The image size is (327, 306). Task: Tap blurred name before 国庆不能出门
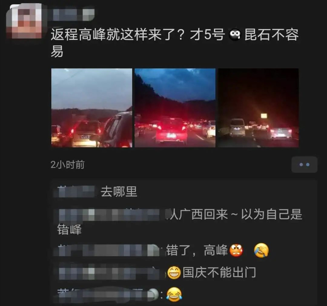pos(111,272)
